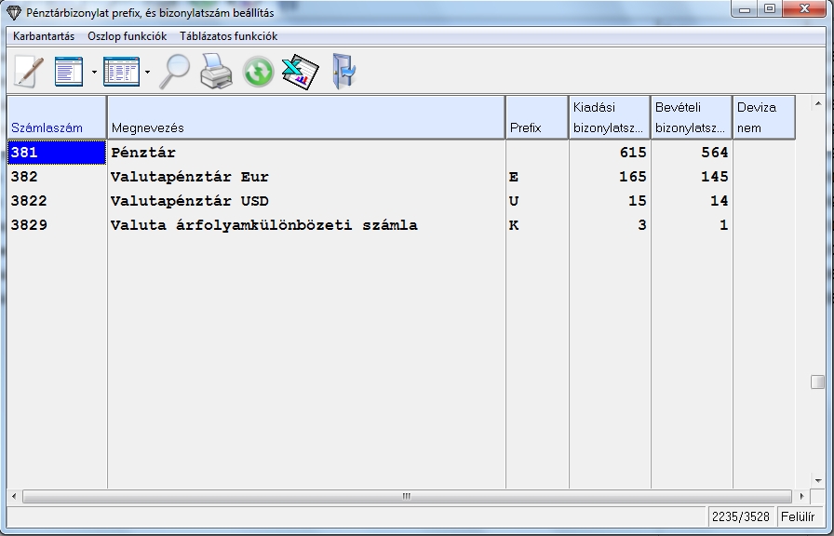Open the Karbantartás menu
Image resolution: width=834 pixels, height=536 pixels.
click(44, 36)
